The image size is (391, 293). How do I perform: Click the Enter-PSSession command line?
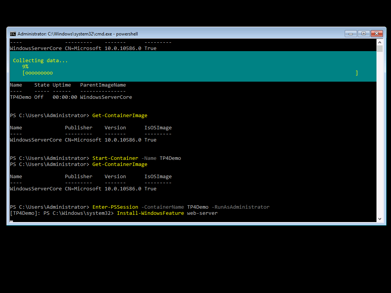point(116,207)
